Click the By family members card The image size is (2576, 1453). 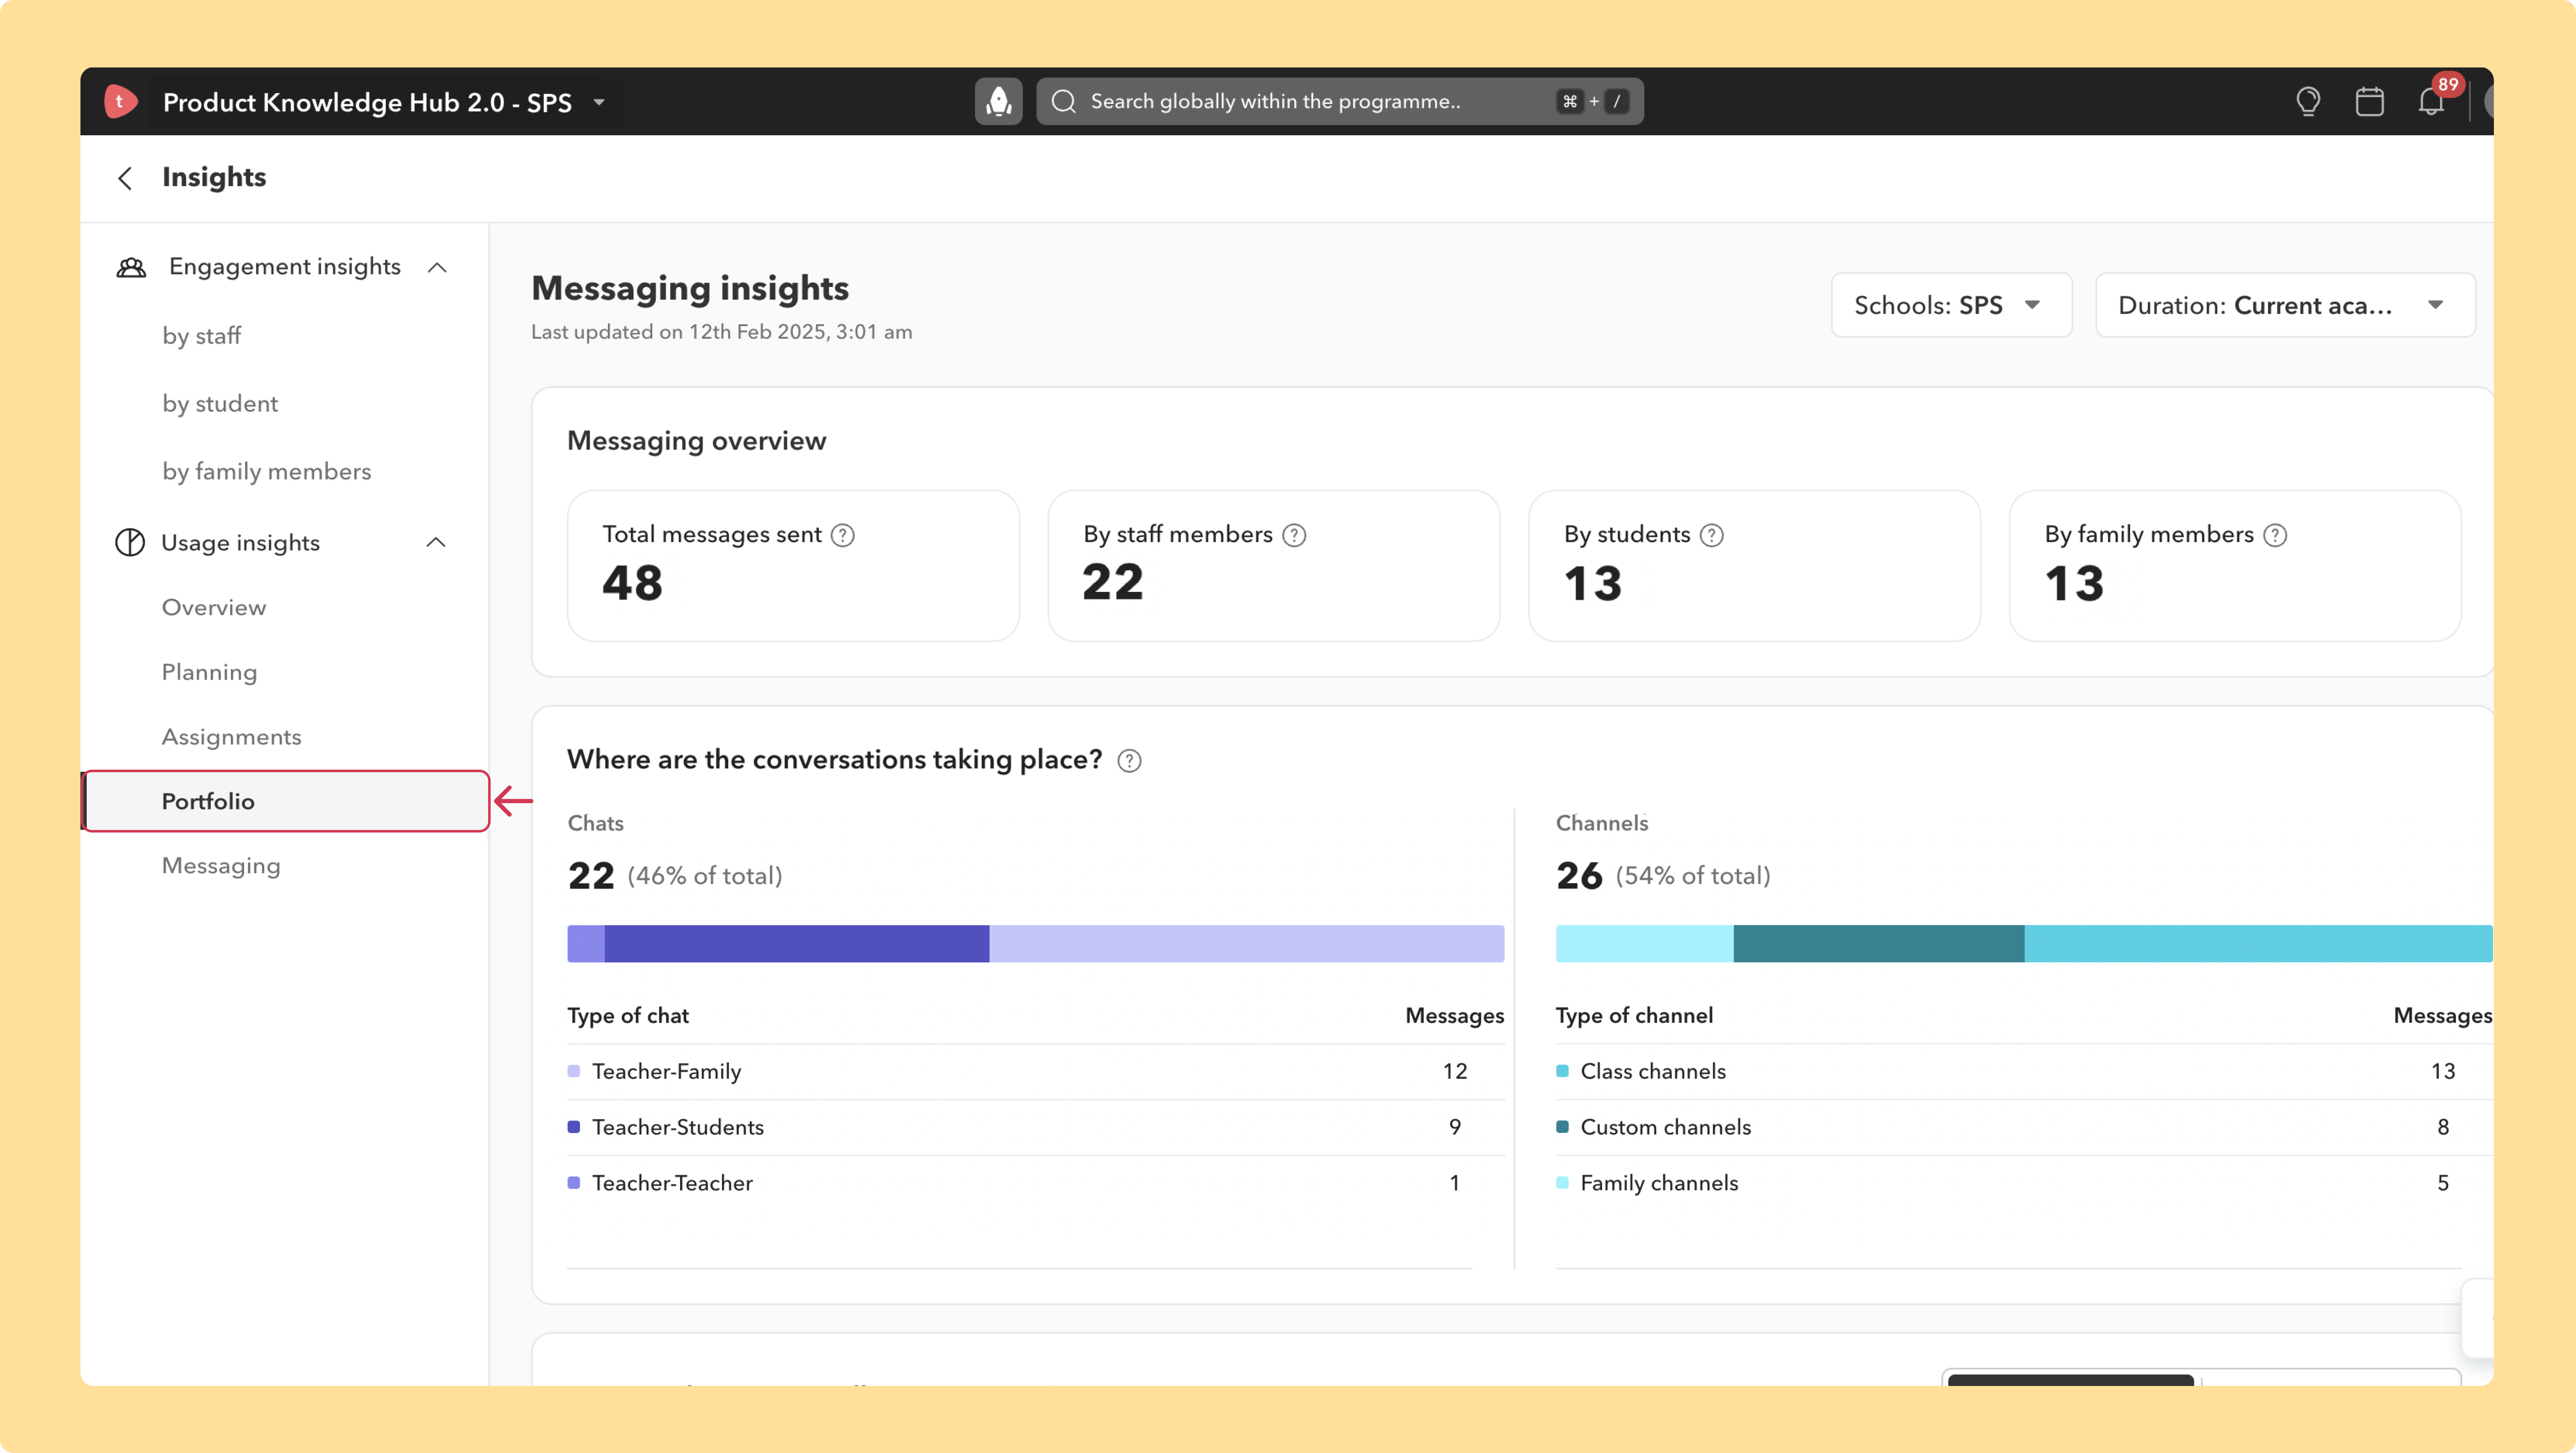[x=2235, y=566]
